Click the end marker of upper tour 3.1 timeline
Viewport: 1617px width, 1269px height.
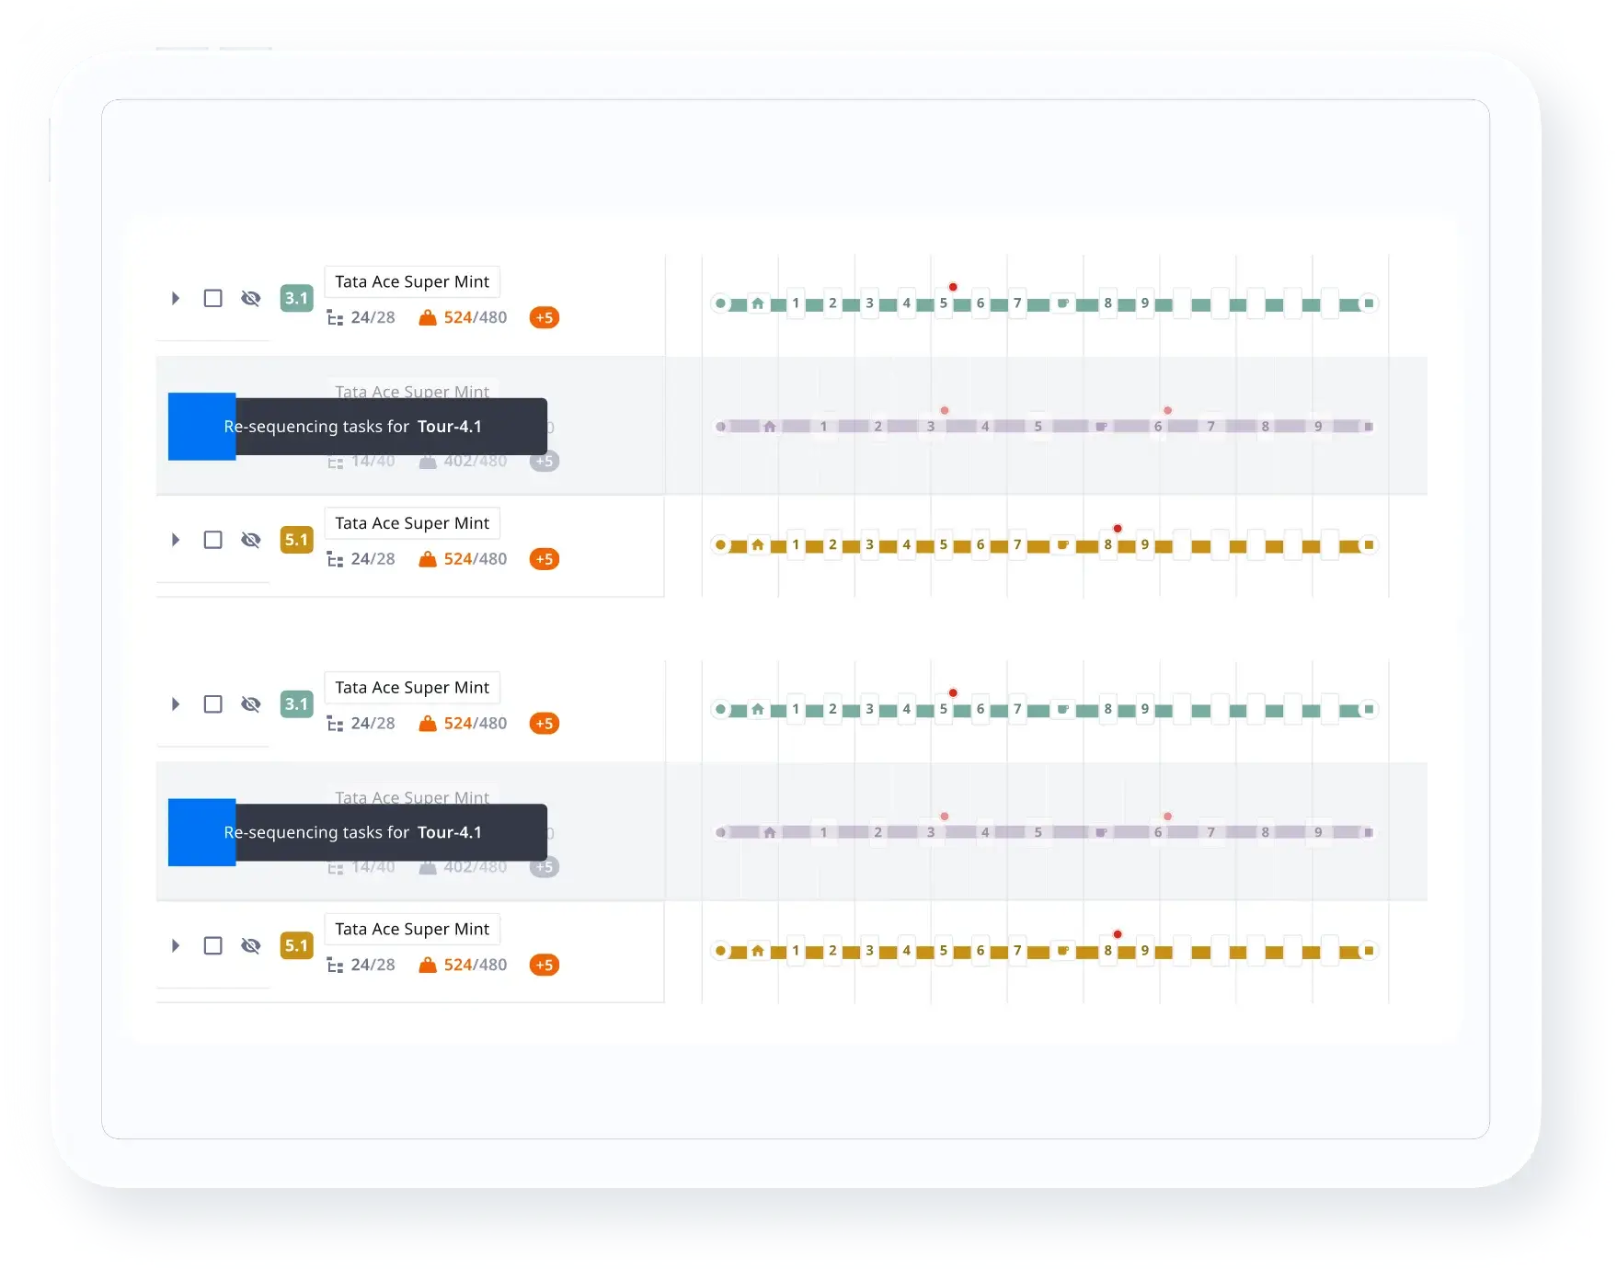pos(1369,303)
